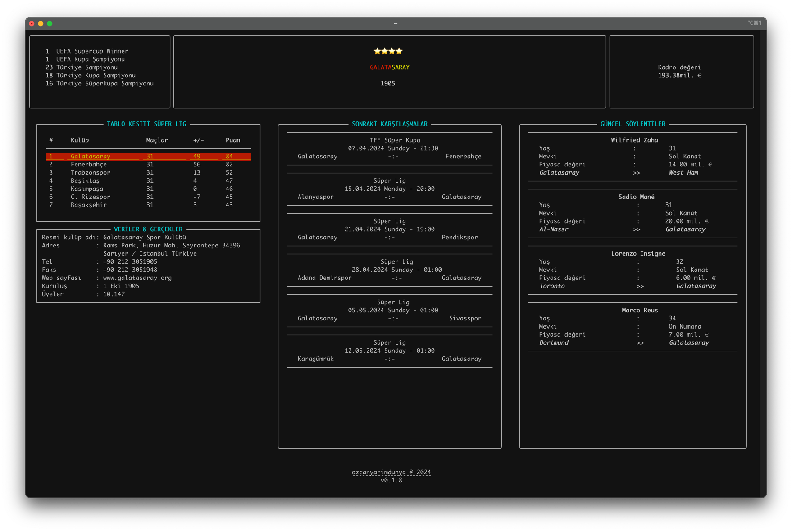The width and height of the screenshot is (792, 531).
Task: Click the 07.04.2024 Sunday - 21:30 date
Action: [x=393, y=148]
